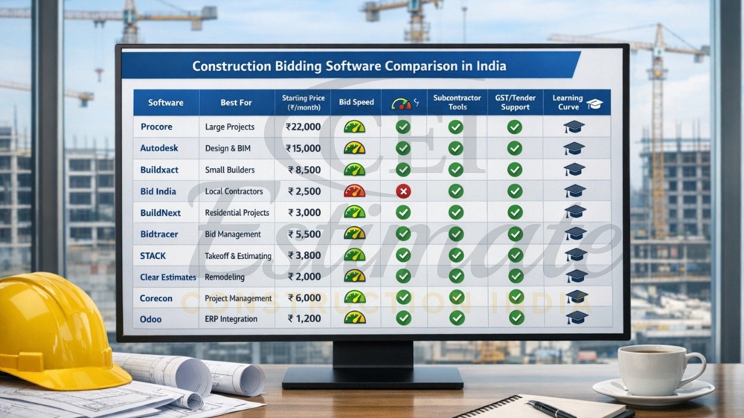
Task: Click Corecon's GST/Tender Support check mark
Action: click(516, 297)
